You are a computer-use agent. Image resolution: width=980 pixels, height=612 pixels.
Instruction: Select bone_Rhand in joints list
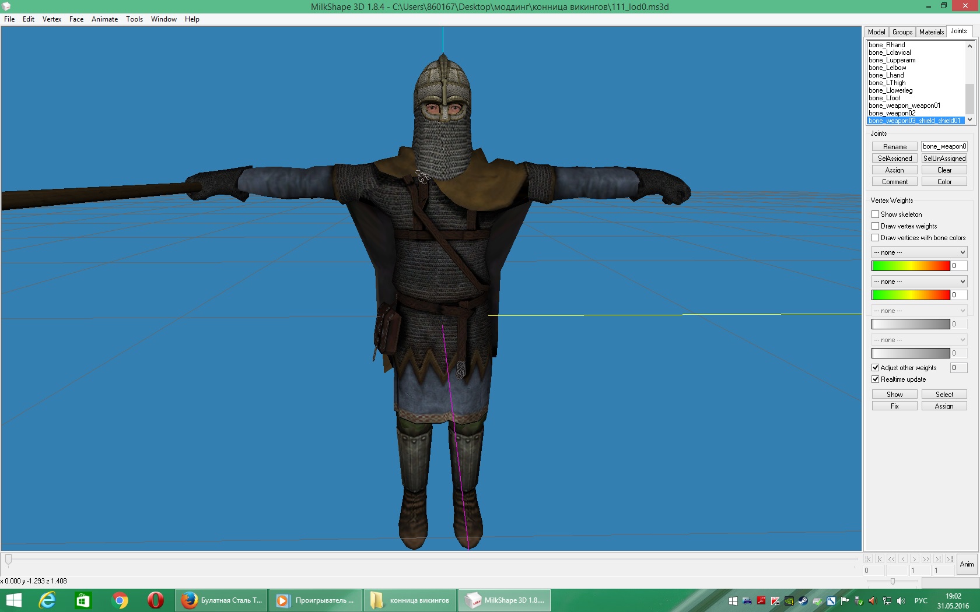(x=916, y=45)
